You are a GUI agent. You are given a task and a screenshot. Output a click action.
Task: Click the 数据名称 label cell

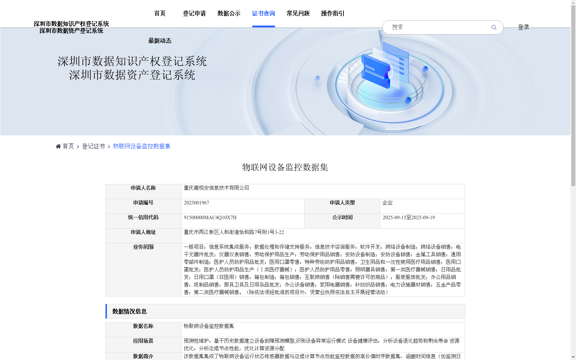coord(143,329)
